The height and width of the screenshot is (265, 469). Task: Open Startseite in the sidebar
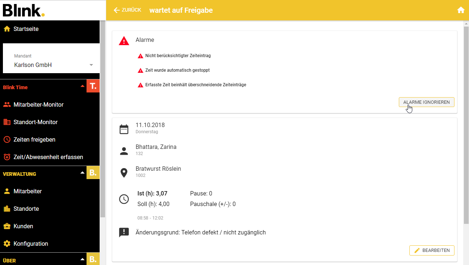pos(26,29)
